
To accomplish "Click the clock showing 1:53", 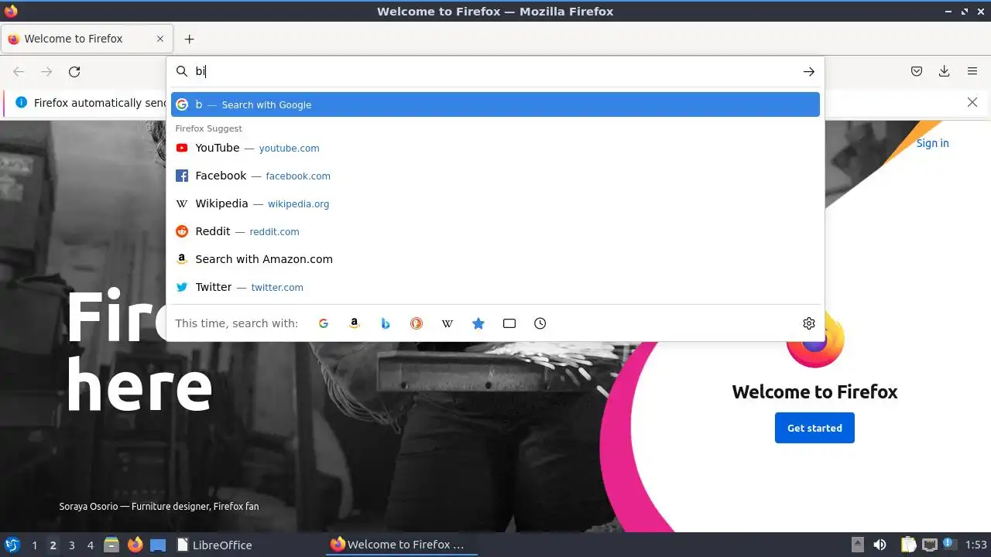I will pos(976,545).
